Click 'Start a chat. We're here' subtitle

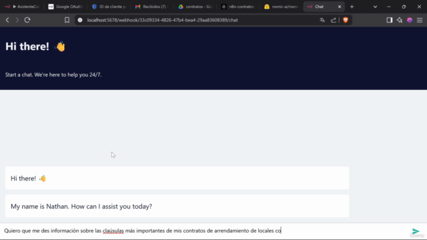click(53, 75)
